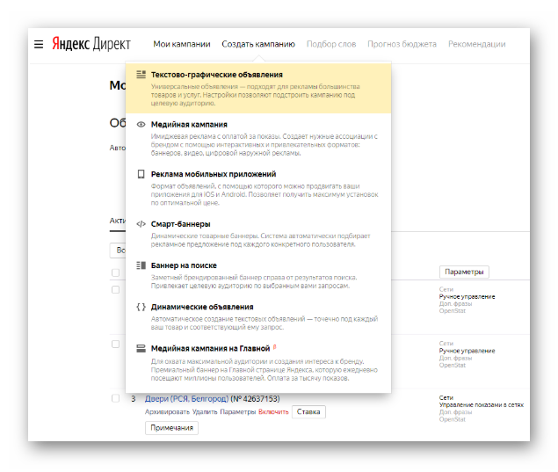Viewport: 558px width, 472px height.
Task: Click the braces icon for Динамические объявления
Action: tap(141, 307)
